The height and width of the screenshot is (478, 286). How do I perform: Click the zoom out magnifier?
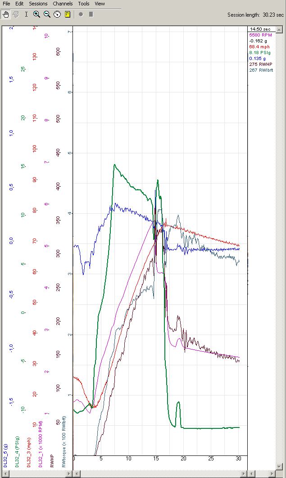[x=47, y=14]
